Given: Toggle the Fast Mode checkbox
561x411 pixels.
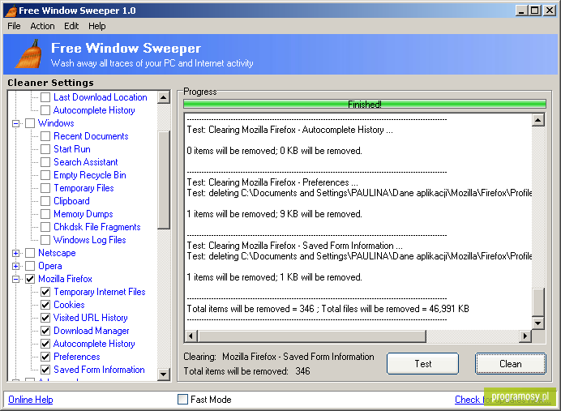Looking at the screenshot, I should tap(183, 399).
